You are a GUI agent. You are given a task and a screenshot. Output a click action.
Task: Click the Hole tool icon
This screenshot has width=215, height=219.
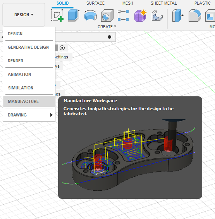(107, 15)
